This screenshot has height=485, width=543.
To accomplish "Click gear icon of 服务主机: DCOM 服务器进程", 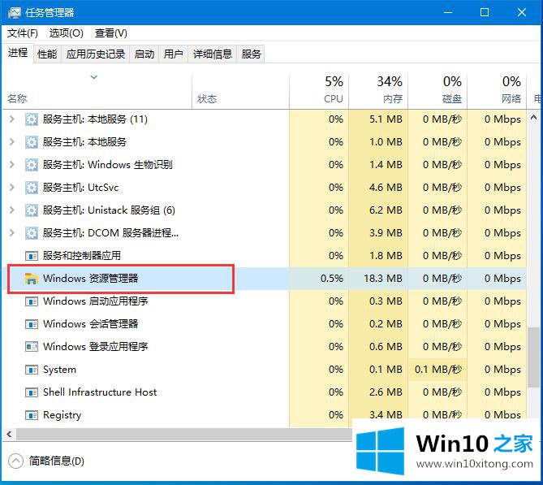I will (31, 233).
